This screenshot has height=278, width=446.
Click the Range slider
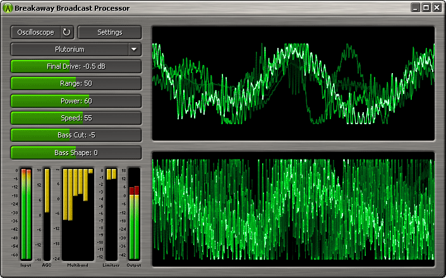click(x=76, y=83)
